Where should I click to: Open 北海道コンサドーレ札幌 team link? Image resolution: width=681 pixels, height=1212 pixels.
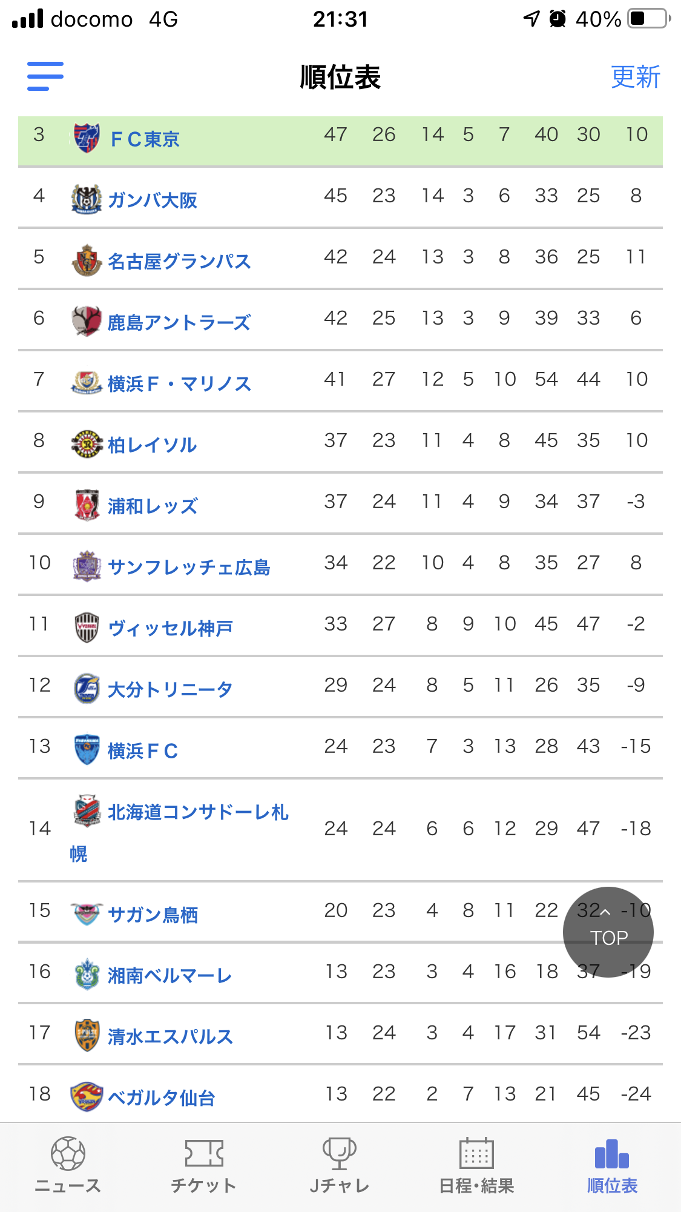[x=197, y=813]
